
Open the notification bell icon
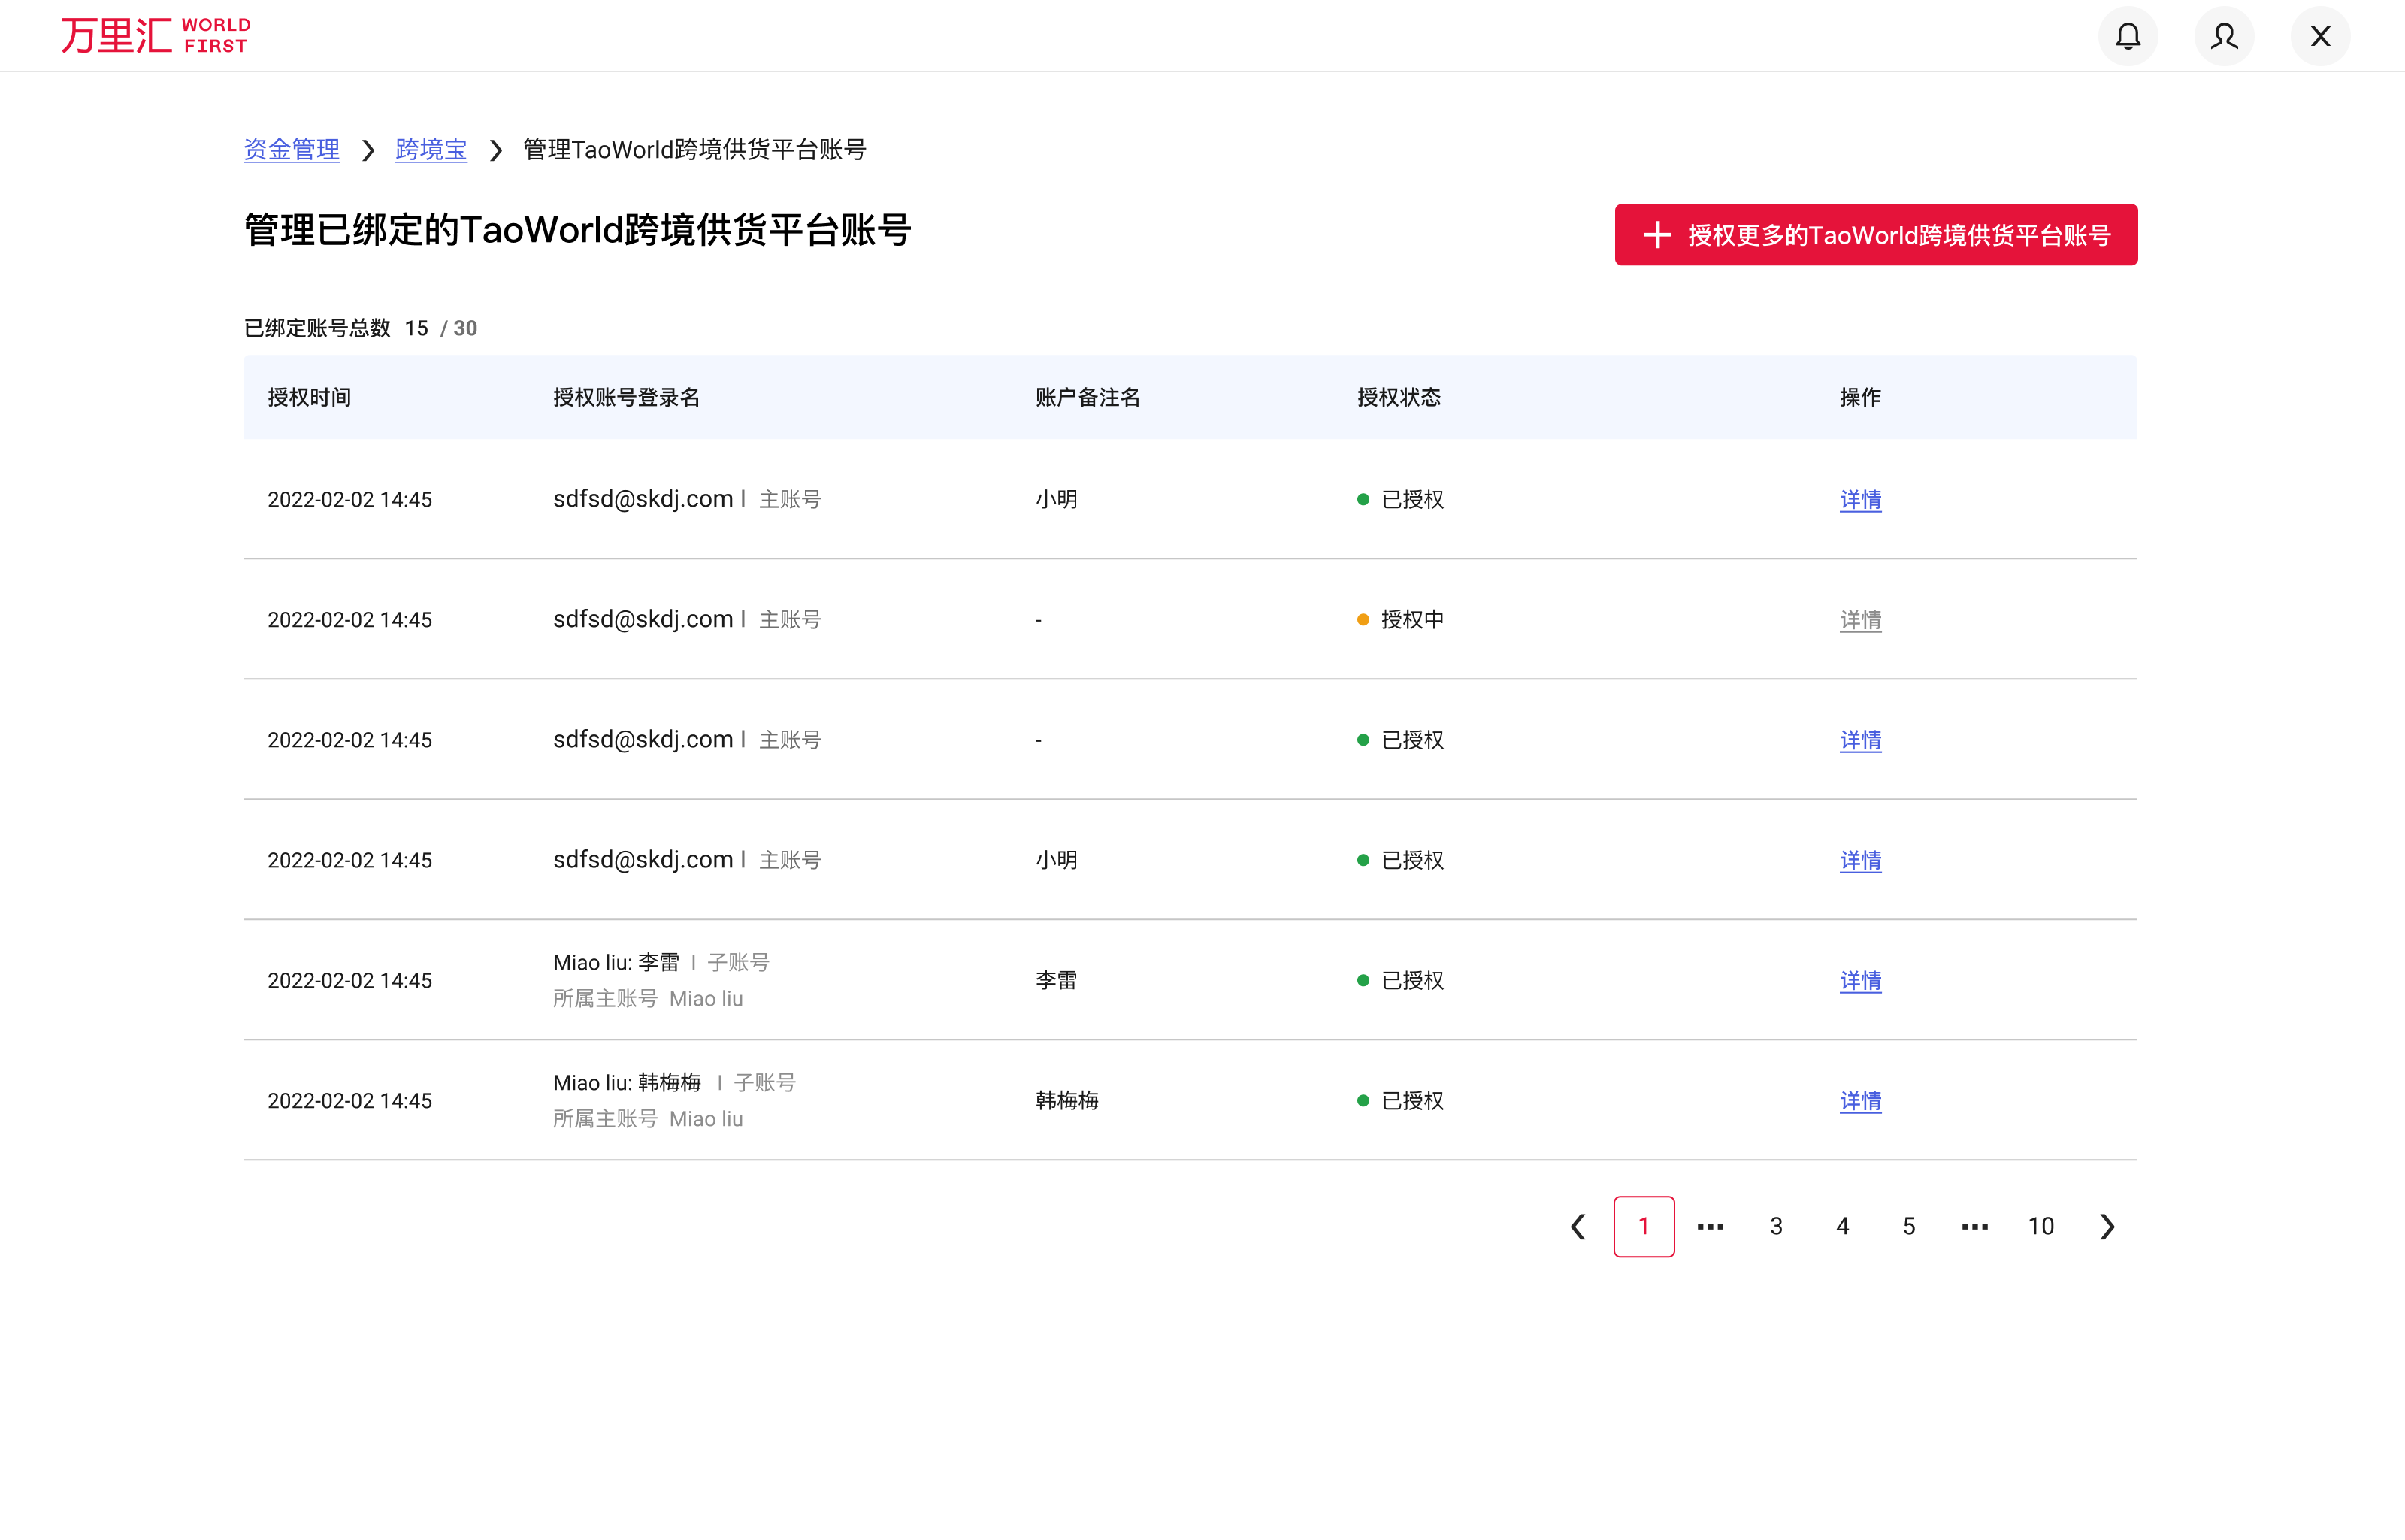pos(2128,35)
